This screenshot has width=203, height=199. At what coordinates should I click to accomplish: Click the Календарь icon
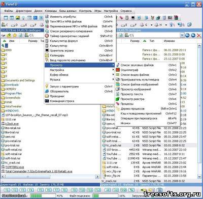[x=47, y=55]
